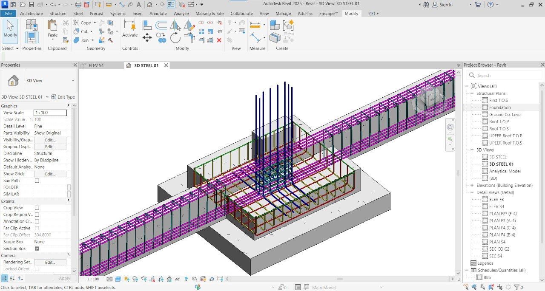This screenshot has width=545, height=291.
Task: Click the filter icon in status bar
Action: coord(516,288)
